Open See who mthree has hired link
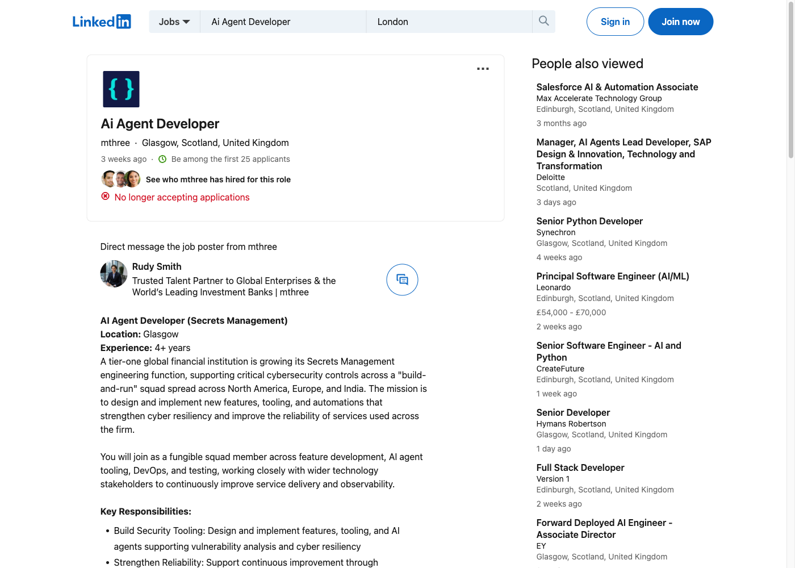The width and height of the screenshot is (795, 568). (218, 179)
